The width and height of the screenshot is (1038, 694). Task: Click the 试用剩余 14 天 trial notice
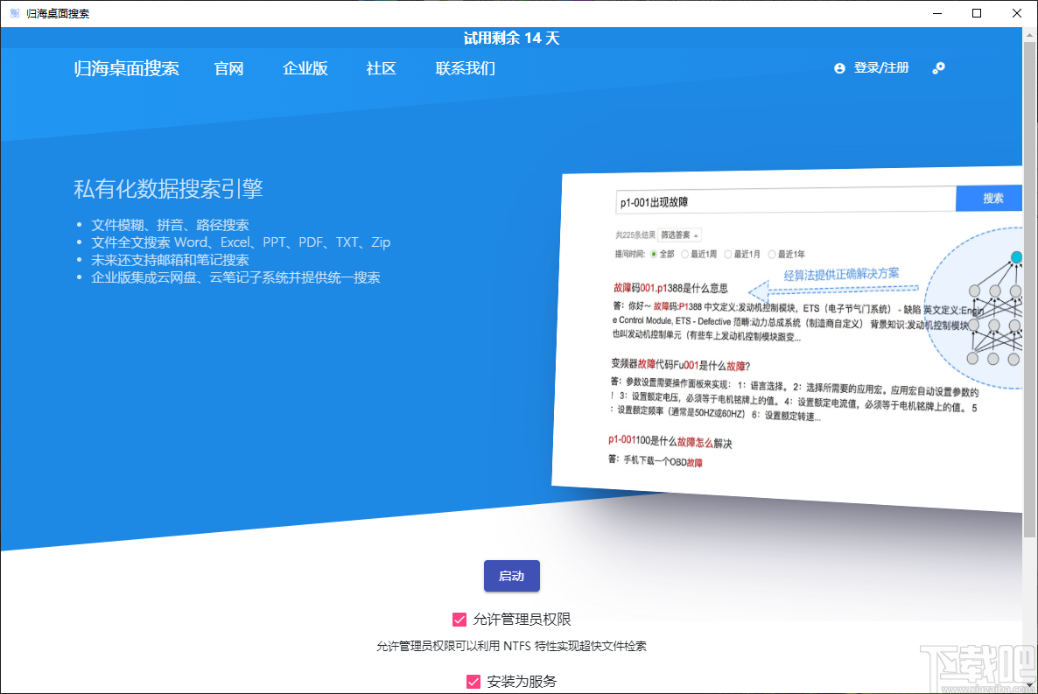click(512, 39)
